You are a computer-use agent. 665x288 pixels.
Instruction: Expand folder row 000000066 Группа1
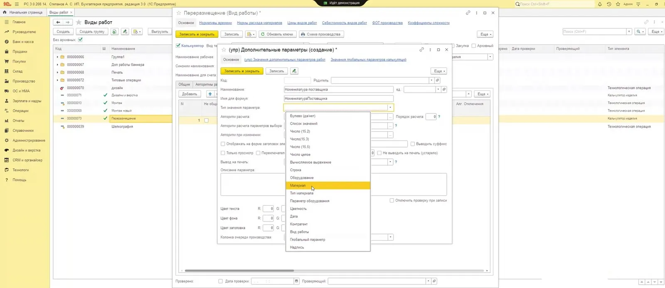pyautogui.click(x=57, y=57)
